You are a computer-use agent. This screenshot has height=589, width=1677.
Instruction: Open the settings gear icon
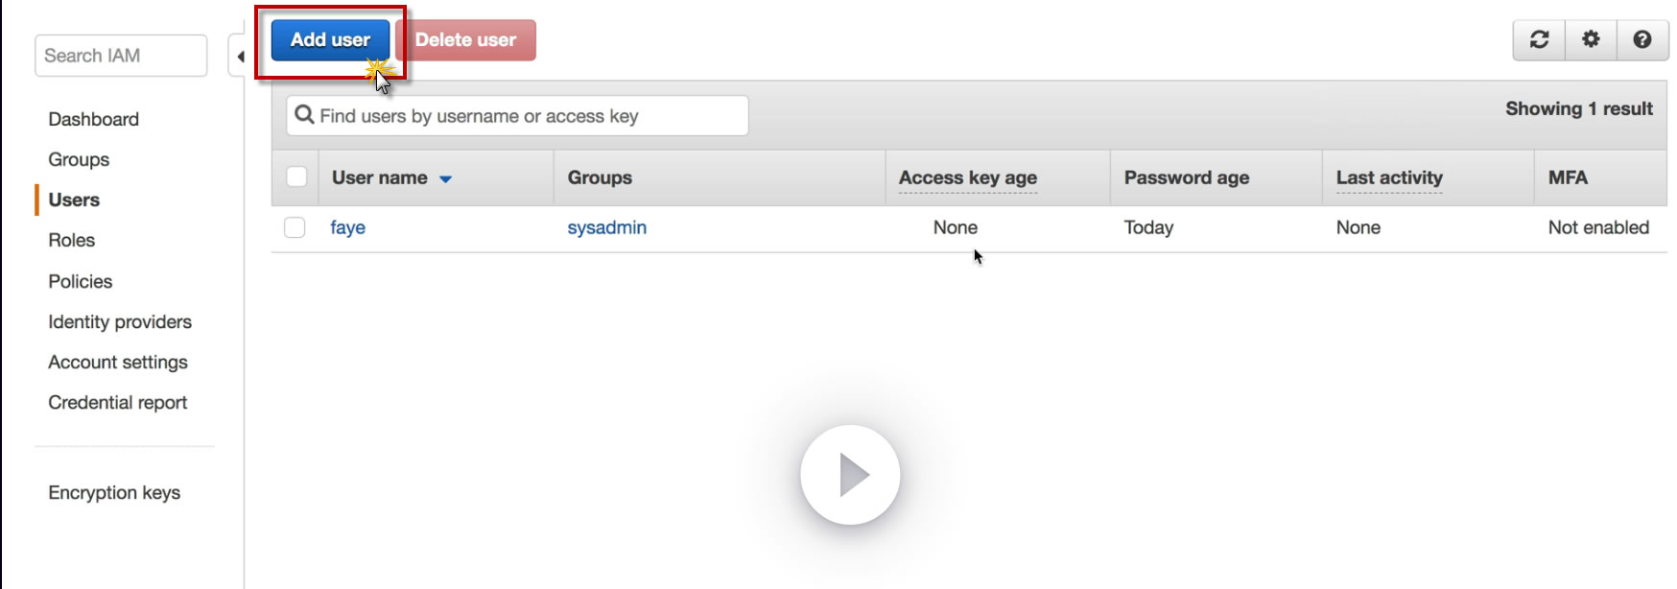point(1591,39)
